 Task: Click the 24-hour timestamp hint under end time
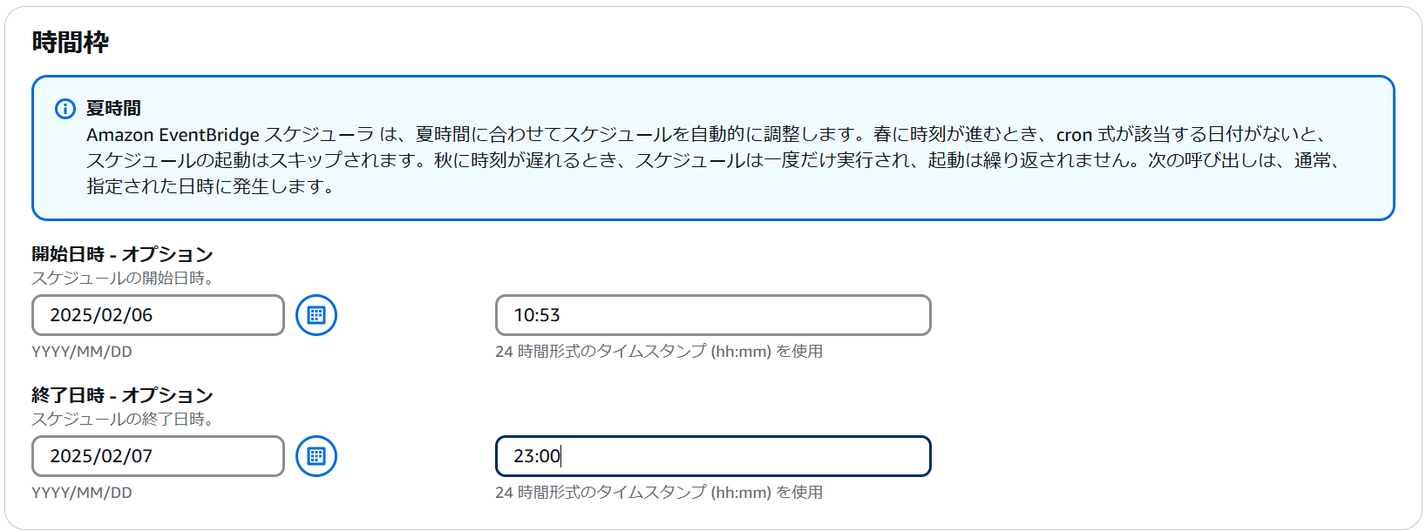click(659, 492)
